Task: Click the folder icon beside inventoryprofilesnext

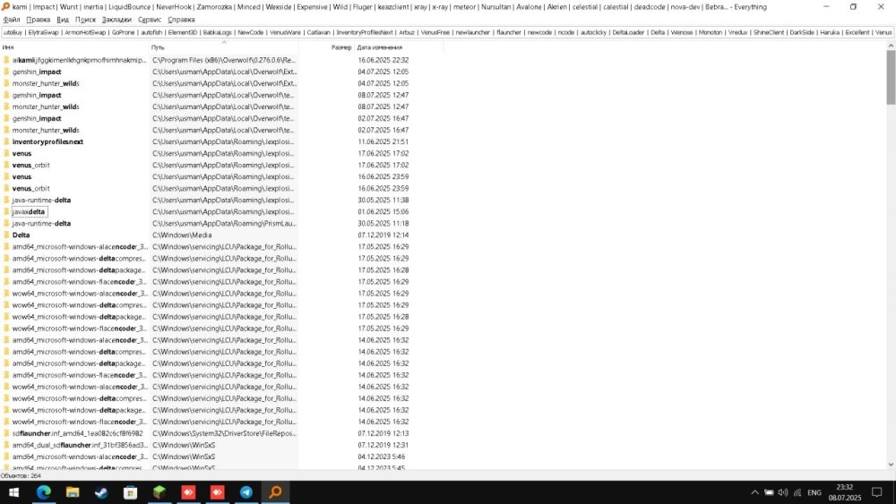Action: 6,141
